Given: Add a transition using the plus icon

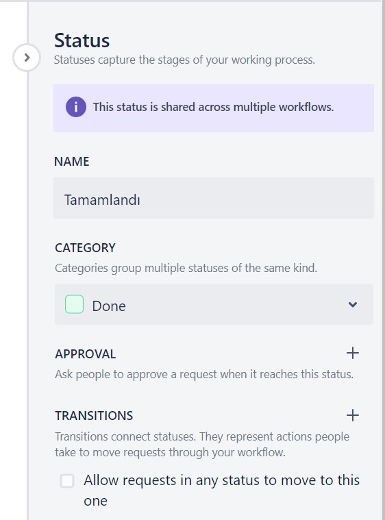Looking at the screenshot, I should (353, 415).
